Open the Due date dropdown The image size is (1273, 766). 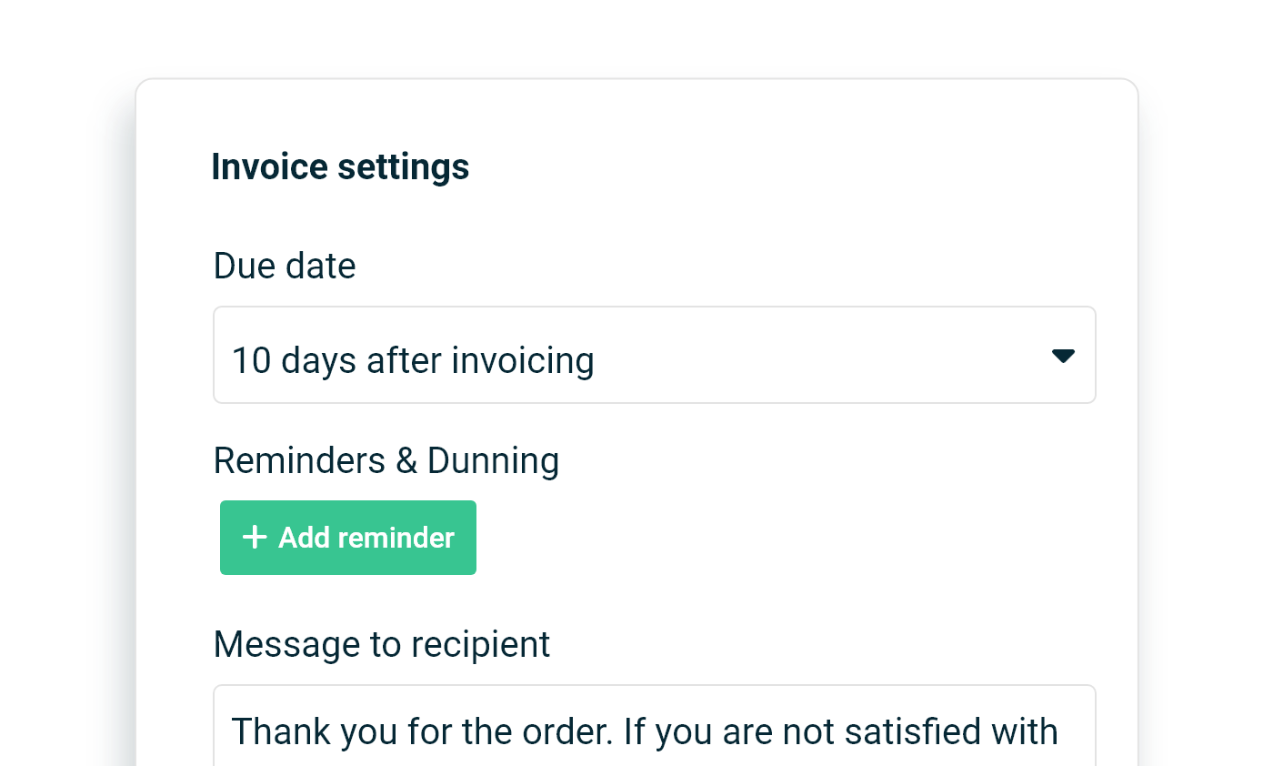click(655, 355)
